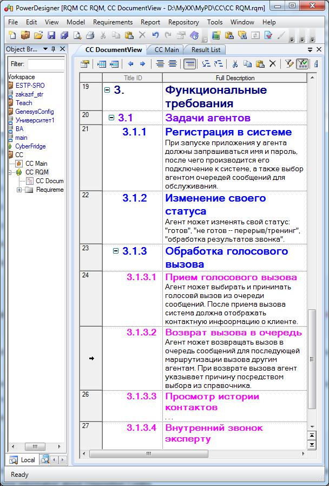329x486 pixels.
Task: Click the Save icon in main toolbar
Action: click(x=51, y=36)
